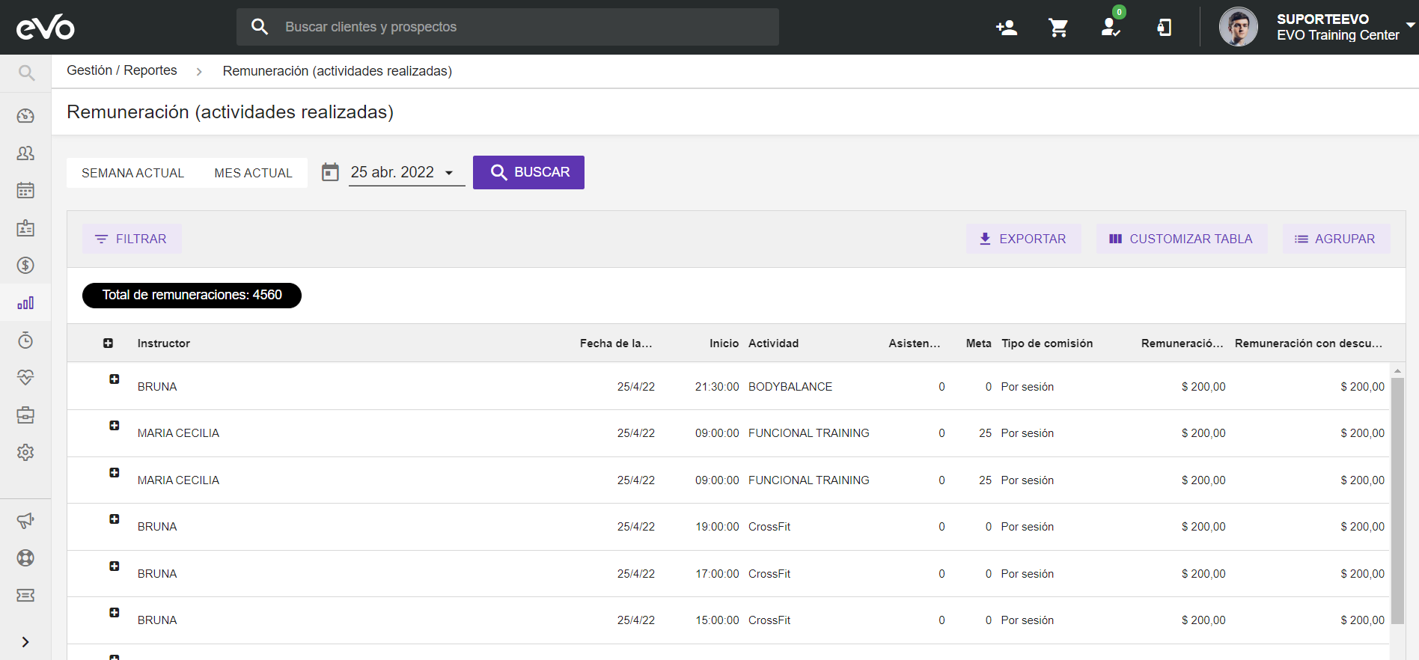Expand all rows using header plus icon
The width and height of the screenshot is (1419, 660).
click(109, 343)
